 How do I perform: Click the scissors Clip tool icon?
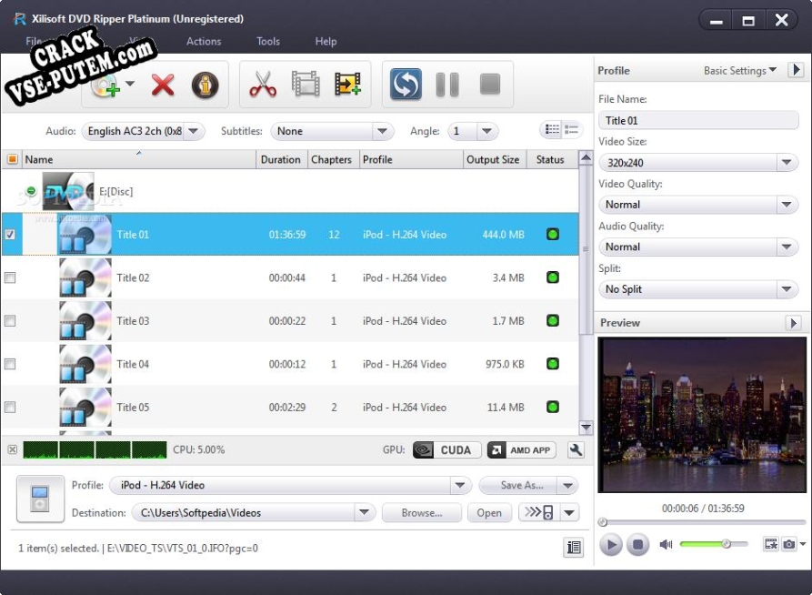263,86
